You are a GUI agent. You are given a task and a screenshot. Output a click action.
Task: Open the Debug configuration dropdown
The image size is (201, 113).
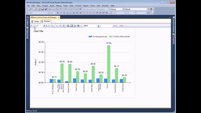click(117, 9)
